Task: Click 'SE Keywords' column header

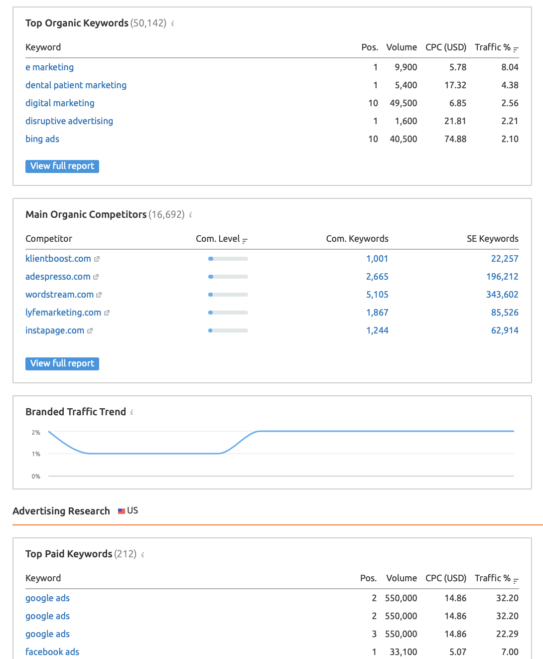Action: click(x=493, y=239)
